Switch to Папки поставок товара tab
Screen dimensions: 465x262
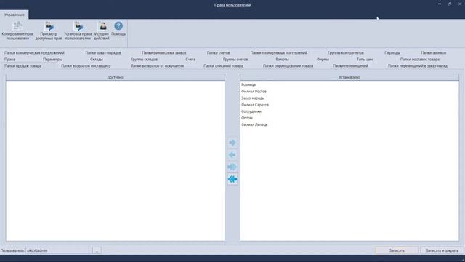pos(420,60)
